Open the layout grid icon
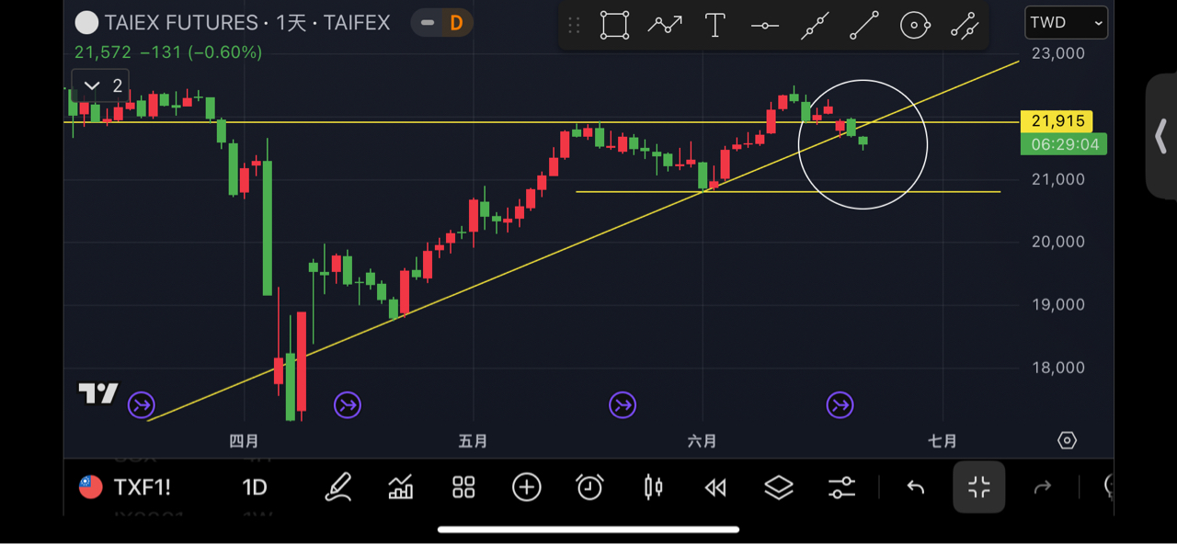The width and height of the screenshot is (1177, 544). tap(463, 487)
